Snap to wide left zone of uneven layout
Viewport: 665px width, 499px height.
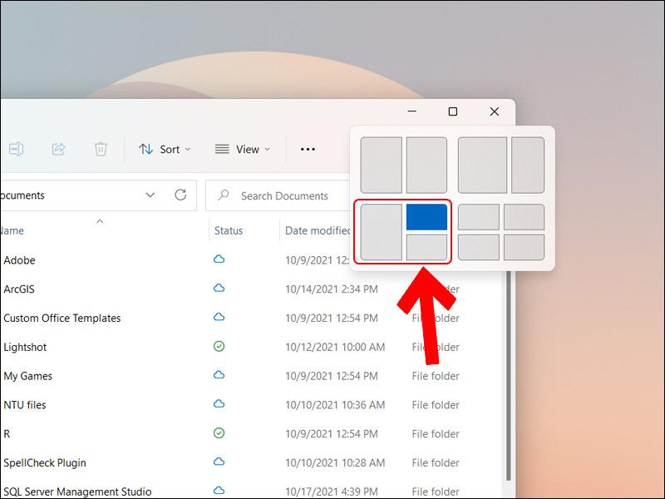pyautogui.click(x=482, y=165)
